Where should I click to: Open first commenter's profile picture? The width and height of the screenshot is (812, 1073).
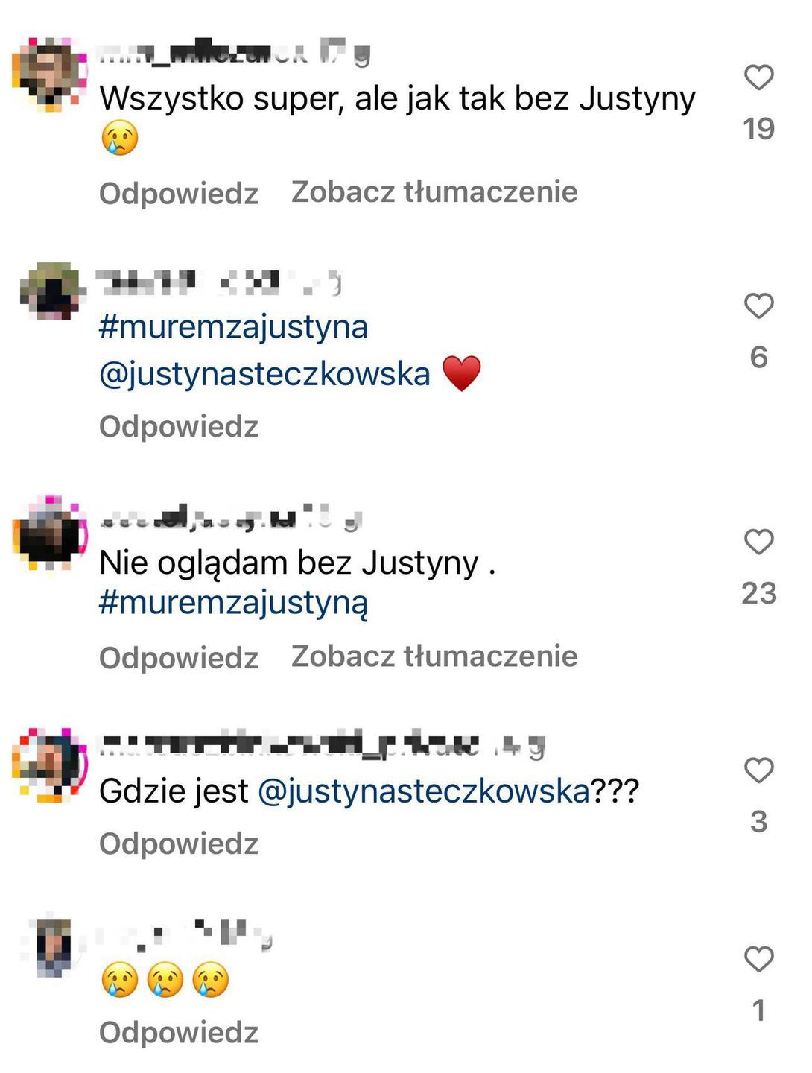(x=50, y=74)
